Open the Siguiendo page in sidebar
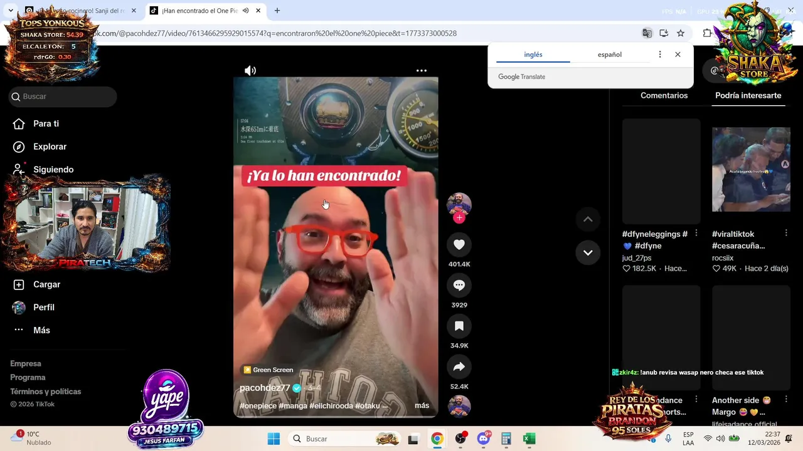Image resolution: width=803 pixels, height=451 pixels. point(53,170)
